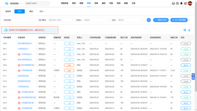Switch to 看板 tab

point(31,11)
